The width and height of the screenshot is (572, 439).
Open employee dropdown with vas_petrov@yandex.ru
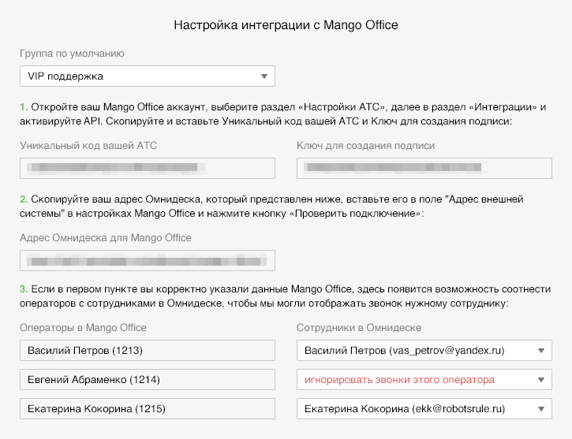pyautogui.click(x=424, y=351)
